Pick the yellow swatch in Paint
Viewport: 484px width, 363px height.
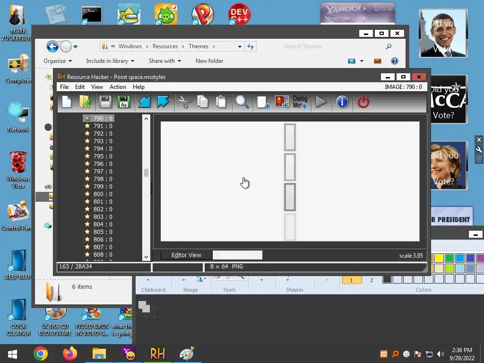point(439,258)
